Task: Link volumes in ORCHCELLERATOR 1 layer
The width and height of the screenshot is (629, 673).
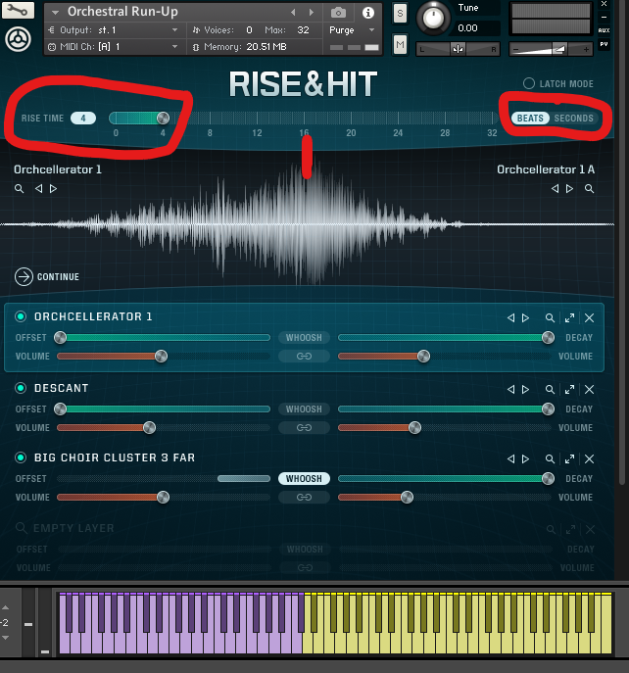Action: [x=304, y=356]
